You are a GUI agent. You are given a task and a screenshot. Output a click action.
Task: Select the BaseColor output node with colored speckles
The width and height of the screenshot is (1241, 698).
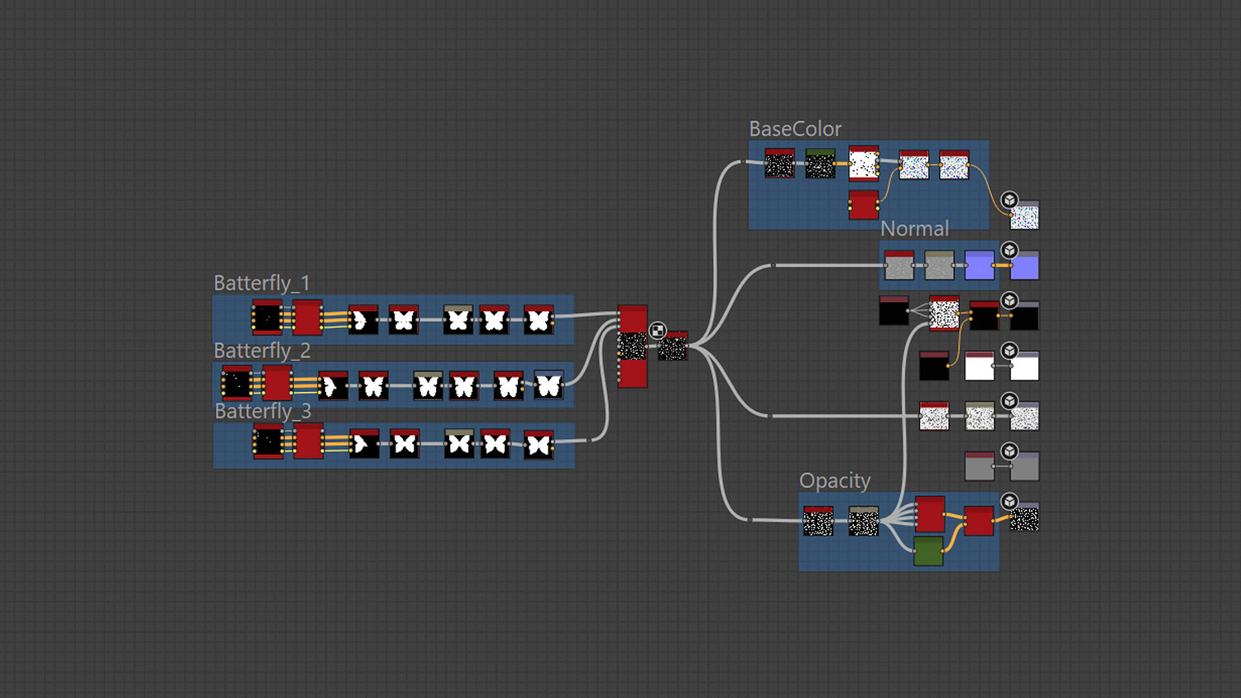point(1024,215)
